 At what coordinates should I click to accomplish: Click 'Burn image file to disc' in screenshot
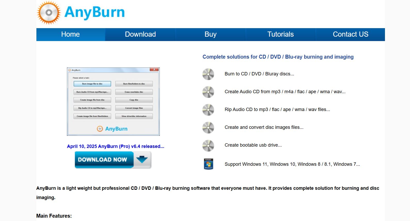click(x=92, y=84)
